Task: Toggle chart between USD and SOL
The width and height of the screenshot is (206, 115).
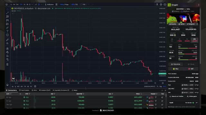Action: click(x=75, y=4)
